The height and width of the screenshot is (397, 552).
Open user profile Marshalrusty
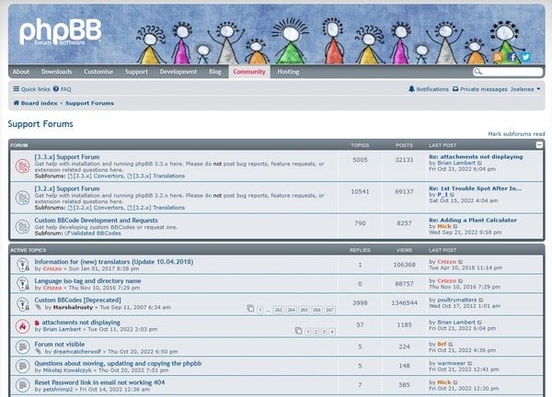tap(73, 307)
